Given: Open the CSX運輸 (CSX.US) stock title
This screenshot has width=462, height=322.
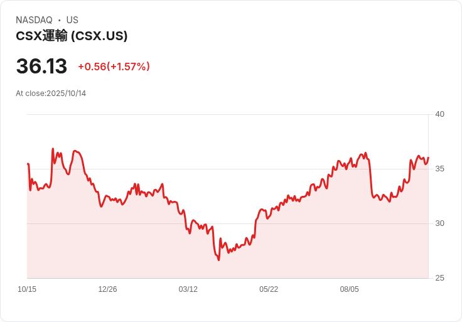Looking at the screenshot, I should pos(72,36).
